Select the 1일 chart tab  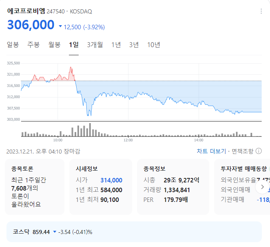point(74,45)
